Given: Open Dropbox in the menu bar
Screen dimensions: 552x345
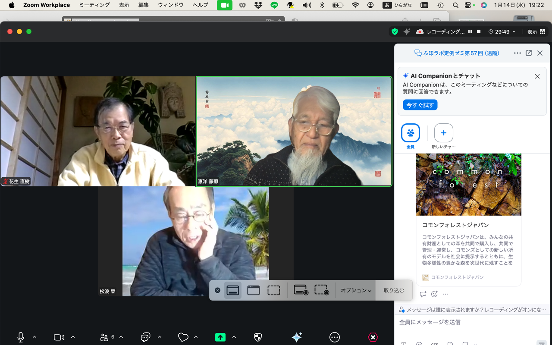Looking at the screenshot, I should click(x=258, y=5).
